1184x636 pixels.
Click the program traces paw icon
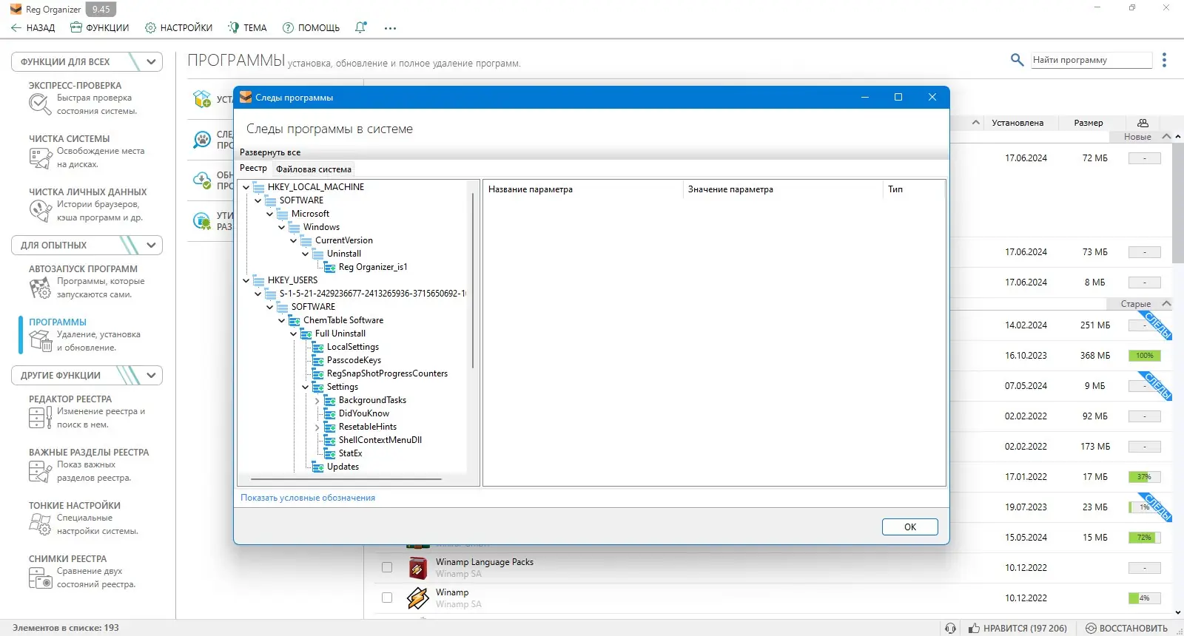201,139
